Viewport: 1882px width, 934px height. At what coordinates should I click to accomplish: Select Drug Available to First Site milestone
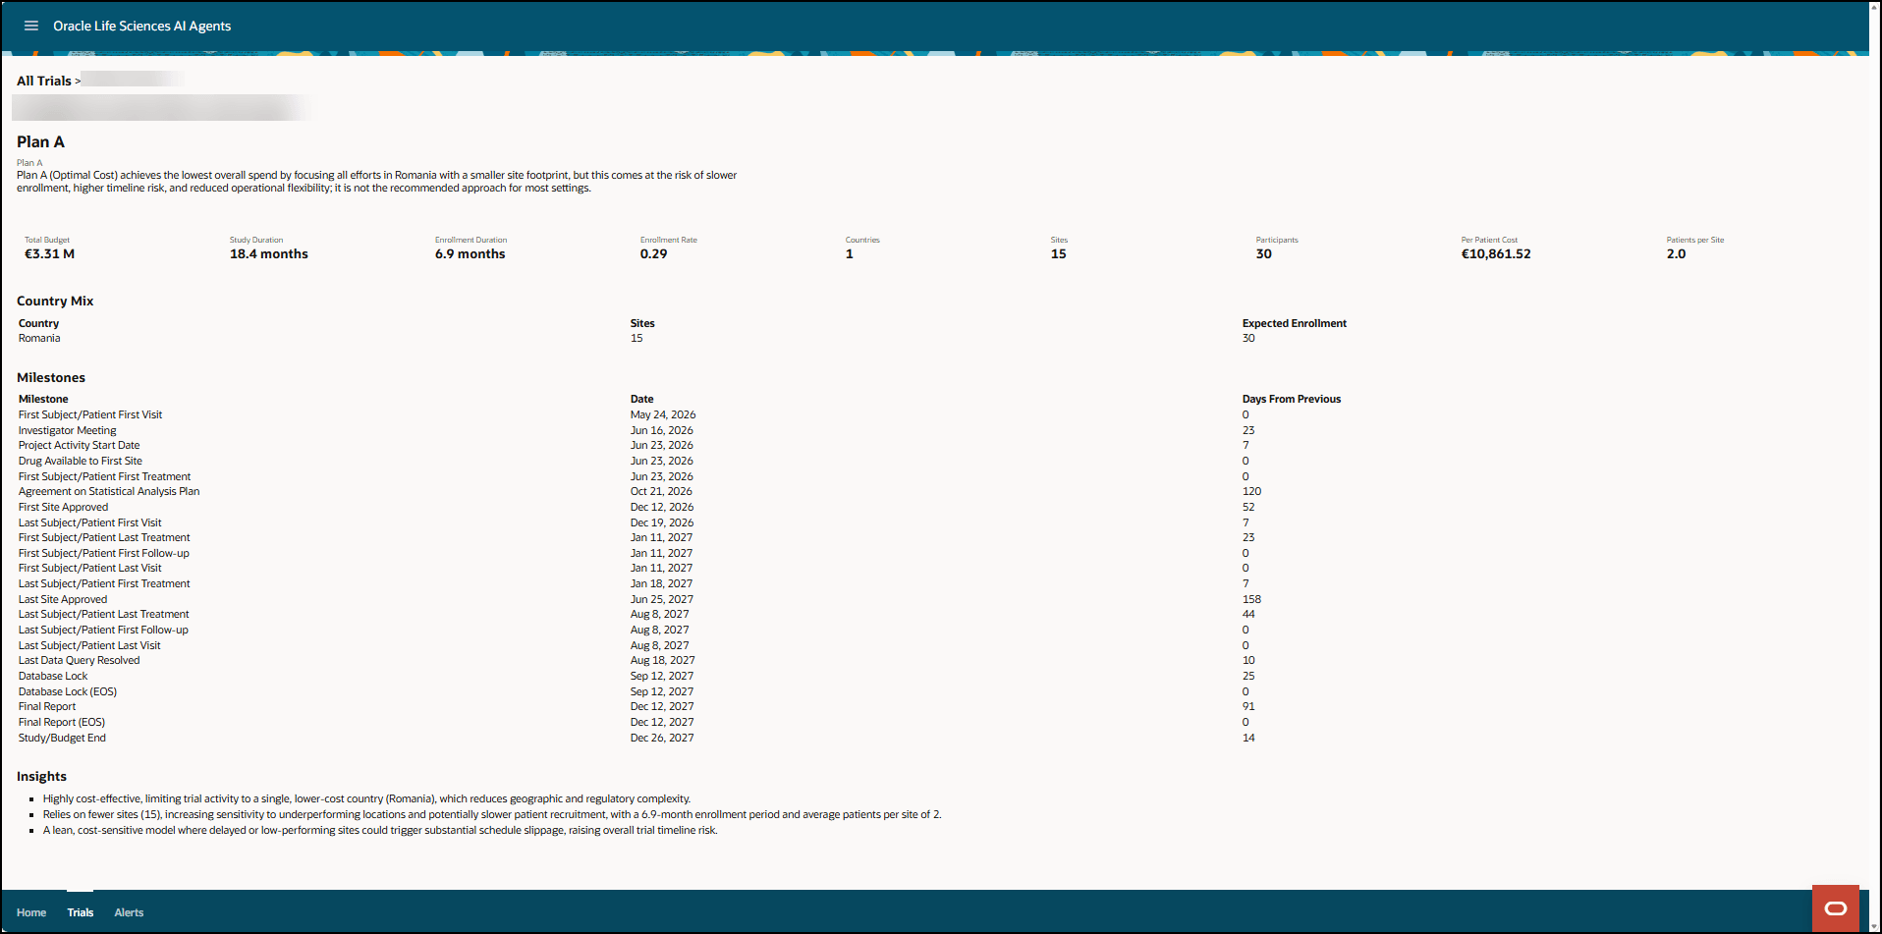pos(81,461)
